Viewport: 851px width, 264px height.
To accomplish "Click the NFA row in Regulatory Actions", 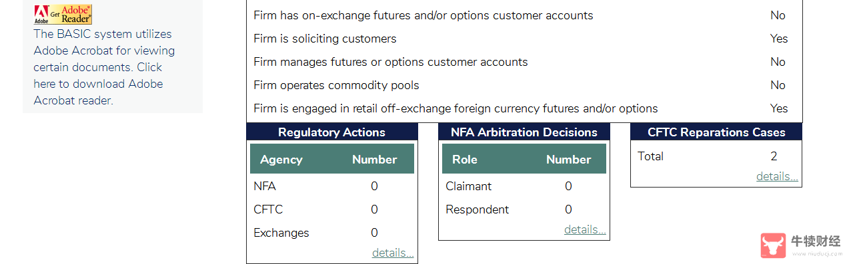I will pos(332,186).
